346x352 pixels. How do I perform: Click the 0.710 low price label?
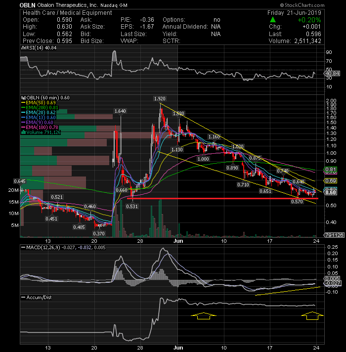click(x=243, y=185)
